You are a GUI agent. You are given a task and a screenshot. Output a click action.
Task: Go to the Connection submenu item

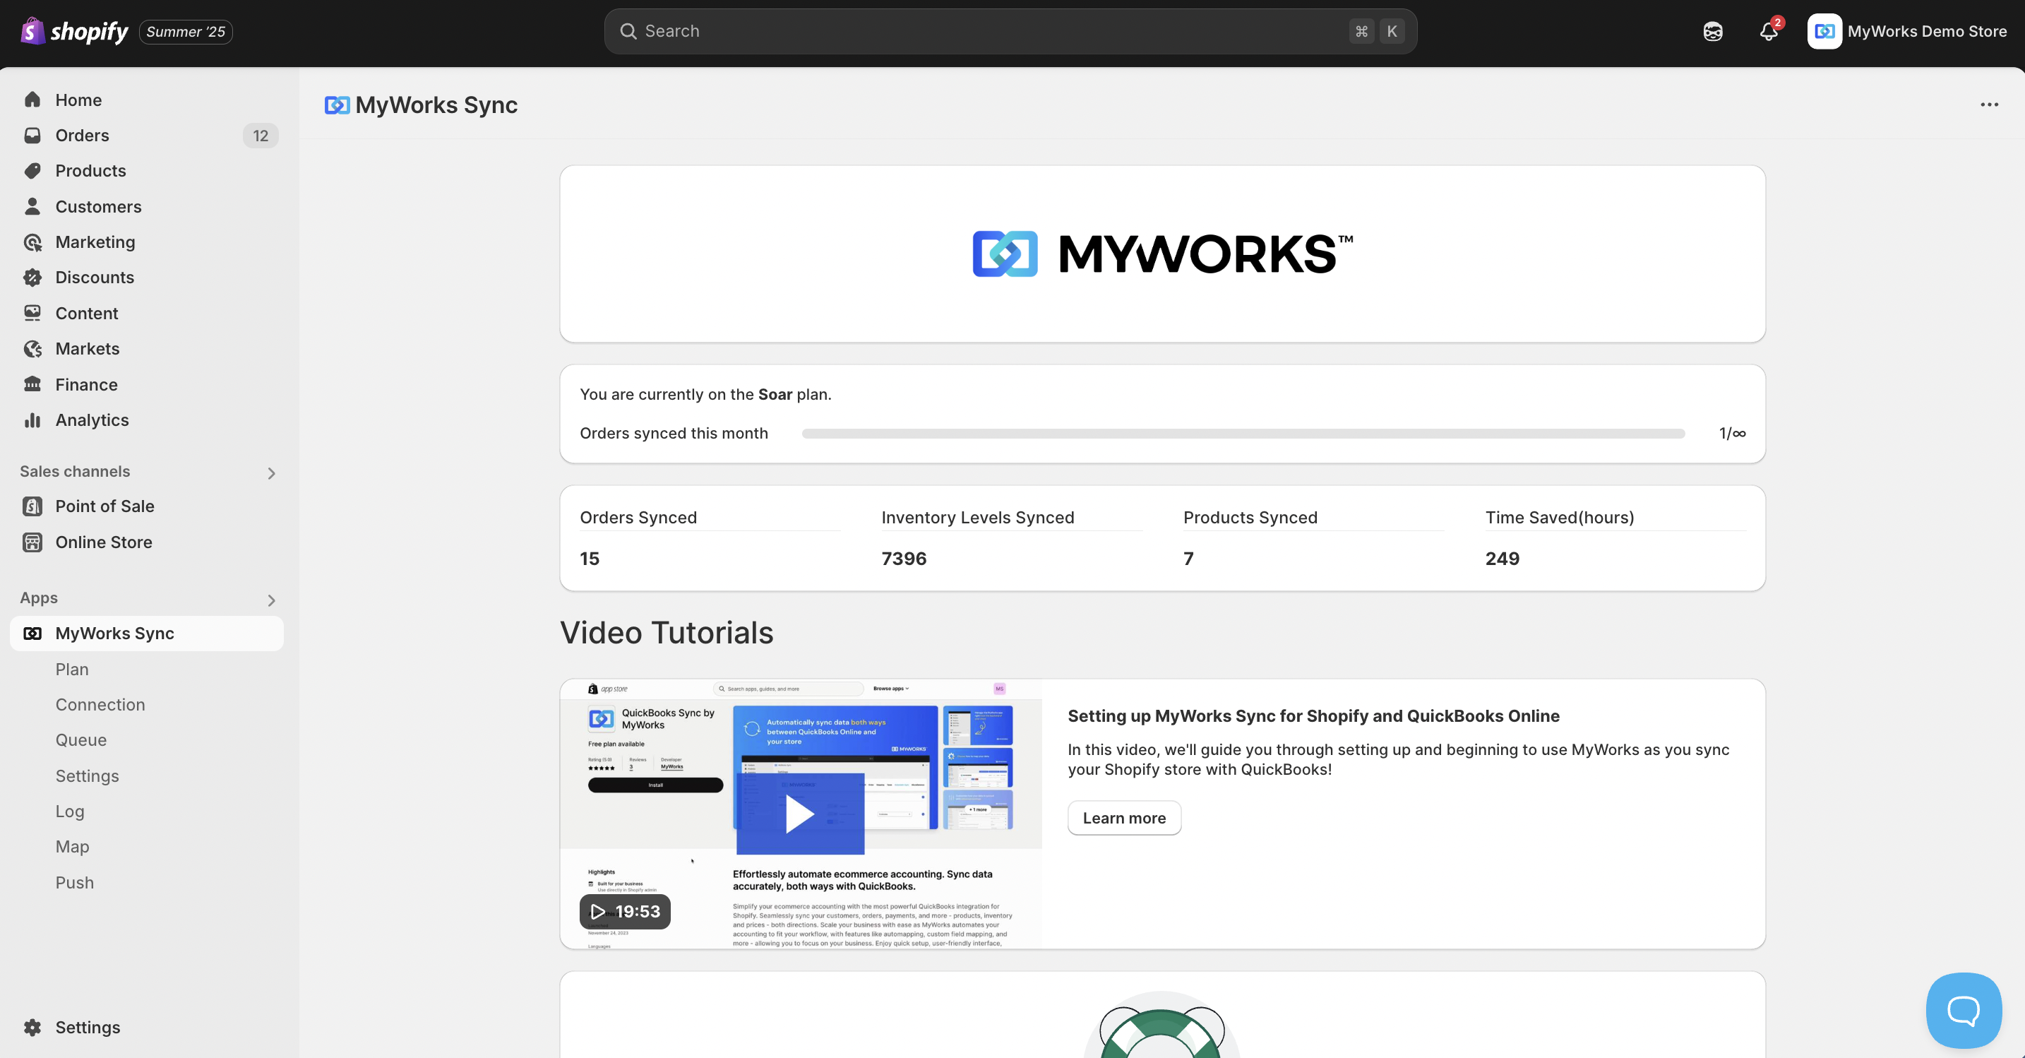pos(100,705)
